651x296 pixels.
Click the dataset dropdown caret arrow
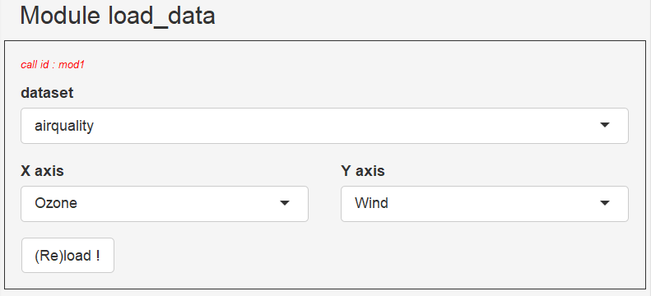604,125
